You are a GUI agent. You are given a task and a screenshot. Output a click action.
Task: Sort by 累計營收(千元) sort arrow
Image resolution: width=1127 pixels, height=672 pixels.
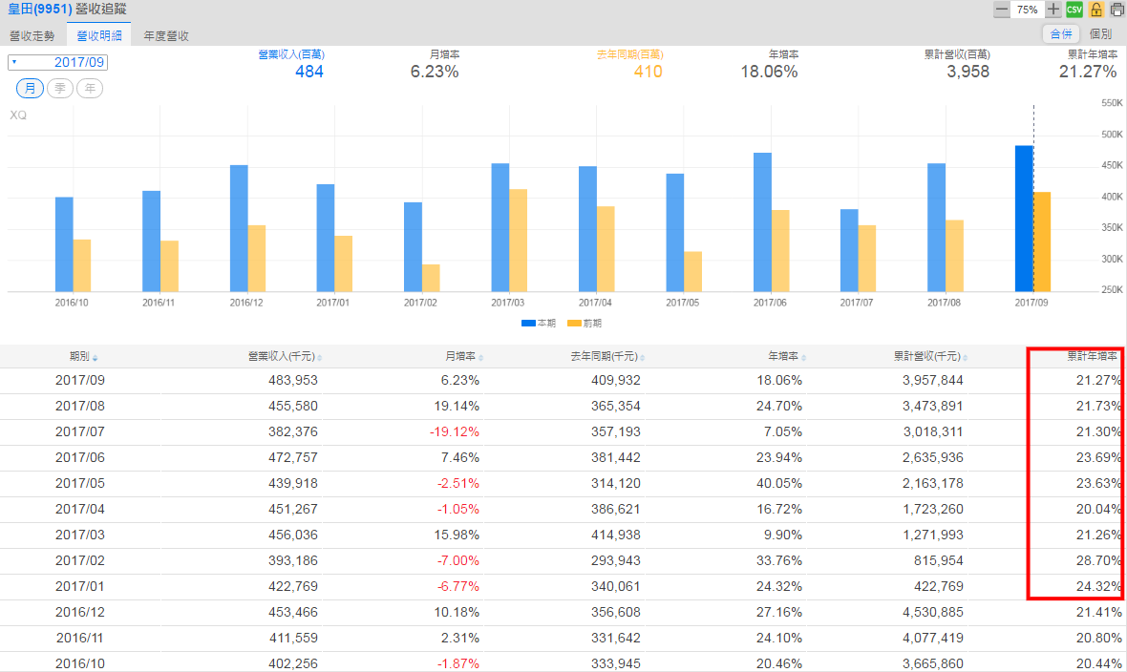coord(965,358)
